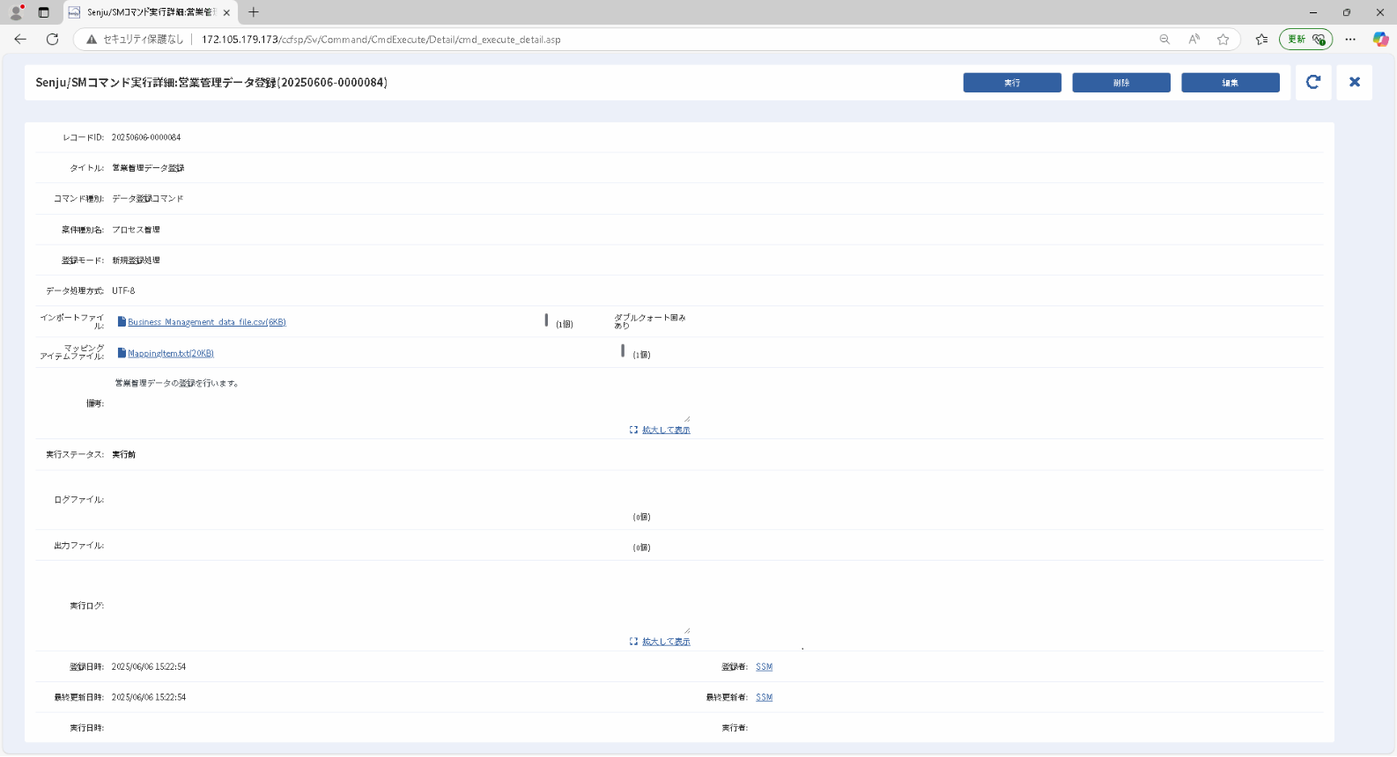Open the MappingItem.txt file link
Viewport: 1397px width, 757px height.
coord(171,354)
